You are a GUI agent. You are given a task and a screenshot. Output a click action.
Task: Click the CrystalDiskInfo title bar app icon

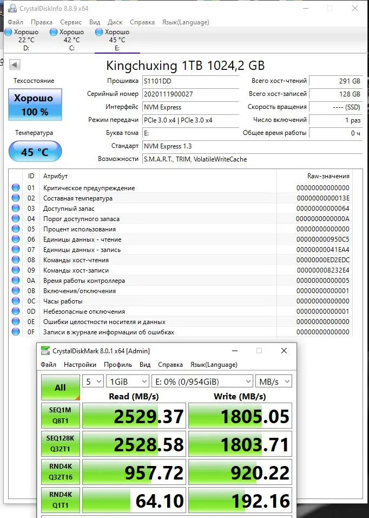coord(12,8)
